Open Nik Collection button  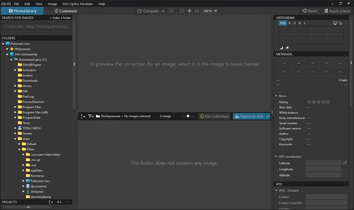pyautogui.click(x=214, y=116)
